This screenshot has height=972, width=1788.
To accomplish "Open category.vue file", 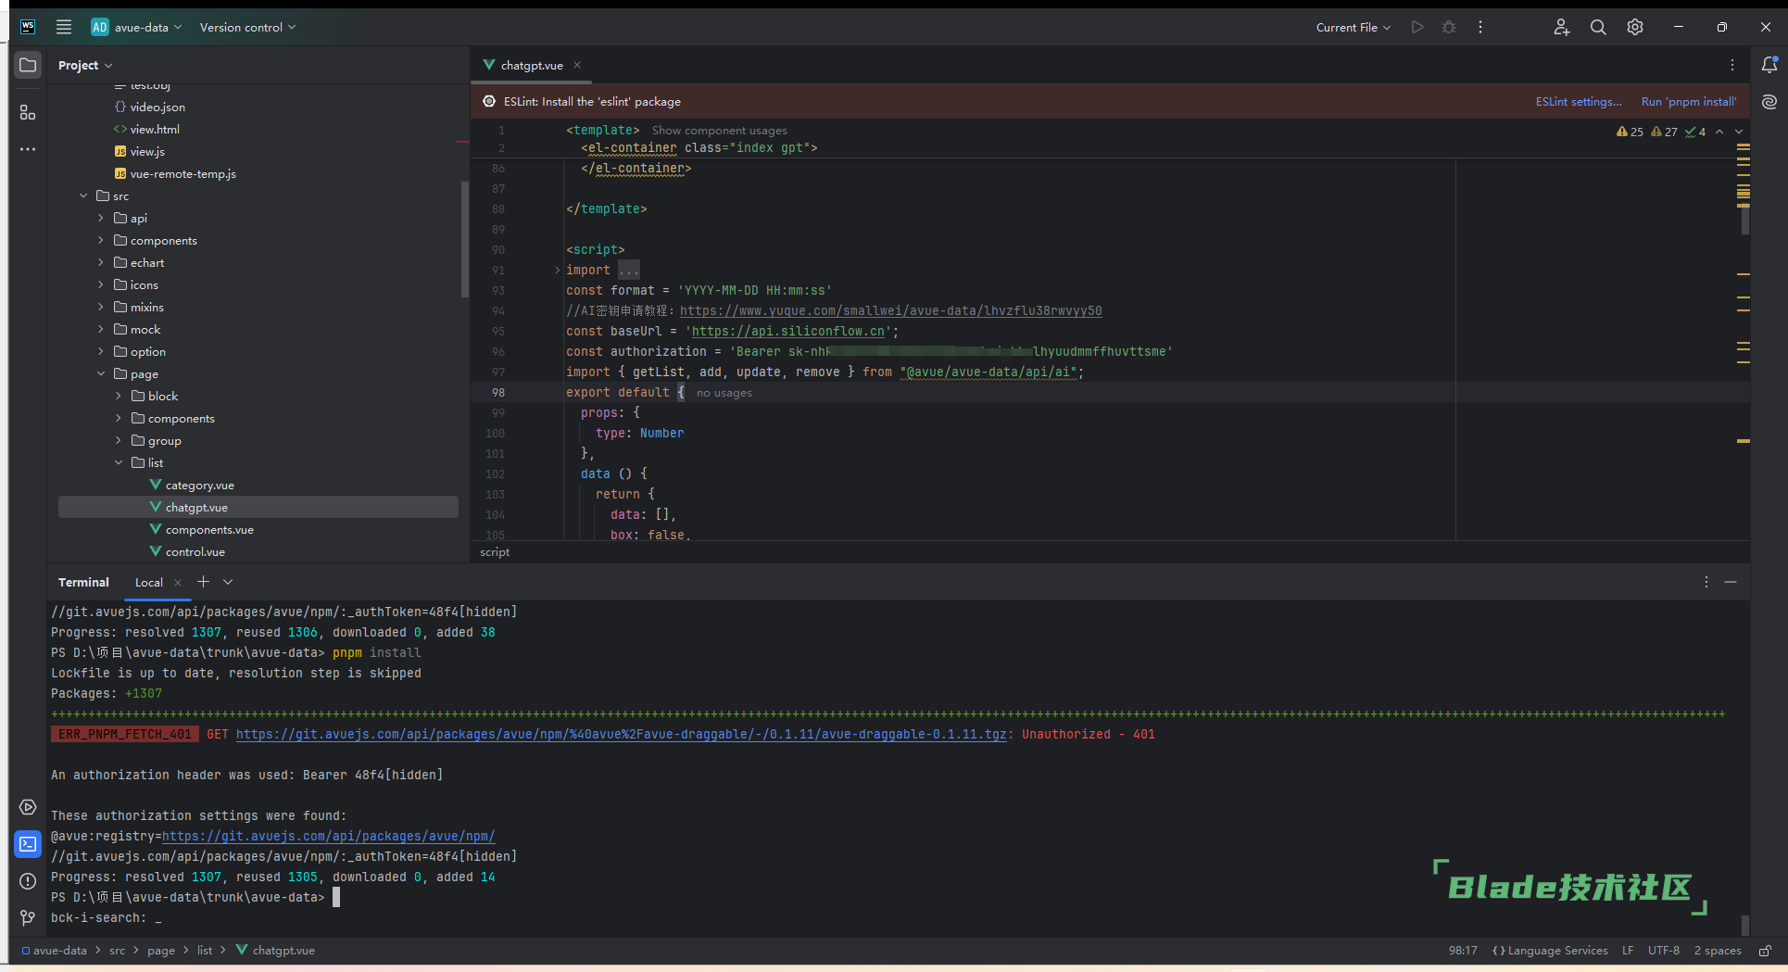I will [x=199, y=485].
